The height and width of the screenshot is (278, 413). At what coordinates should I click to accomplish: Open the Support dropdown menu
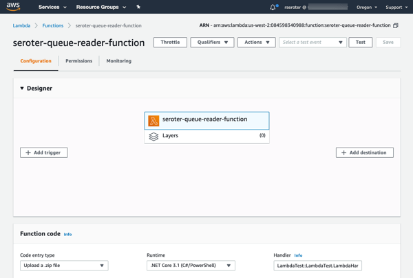(396, 7)
